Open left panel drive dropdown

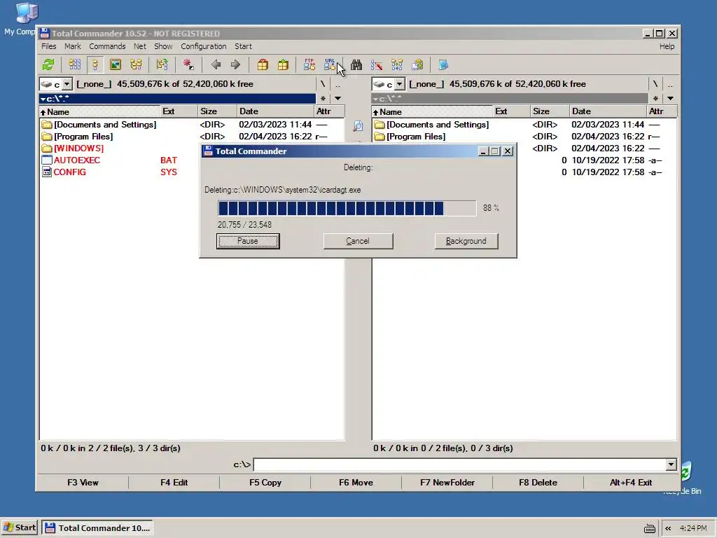coord(67,84)
